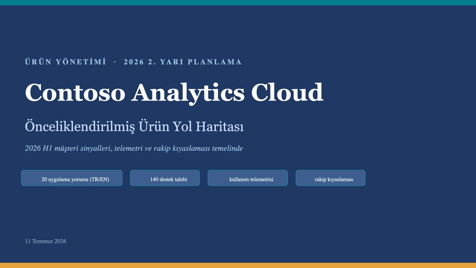Click the orange bar along the bottom edge
Viewport: 476px width, 268px height.
coord(238,265)
